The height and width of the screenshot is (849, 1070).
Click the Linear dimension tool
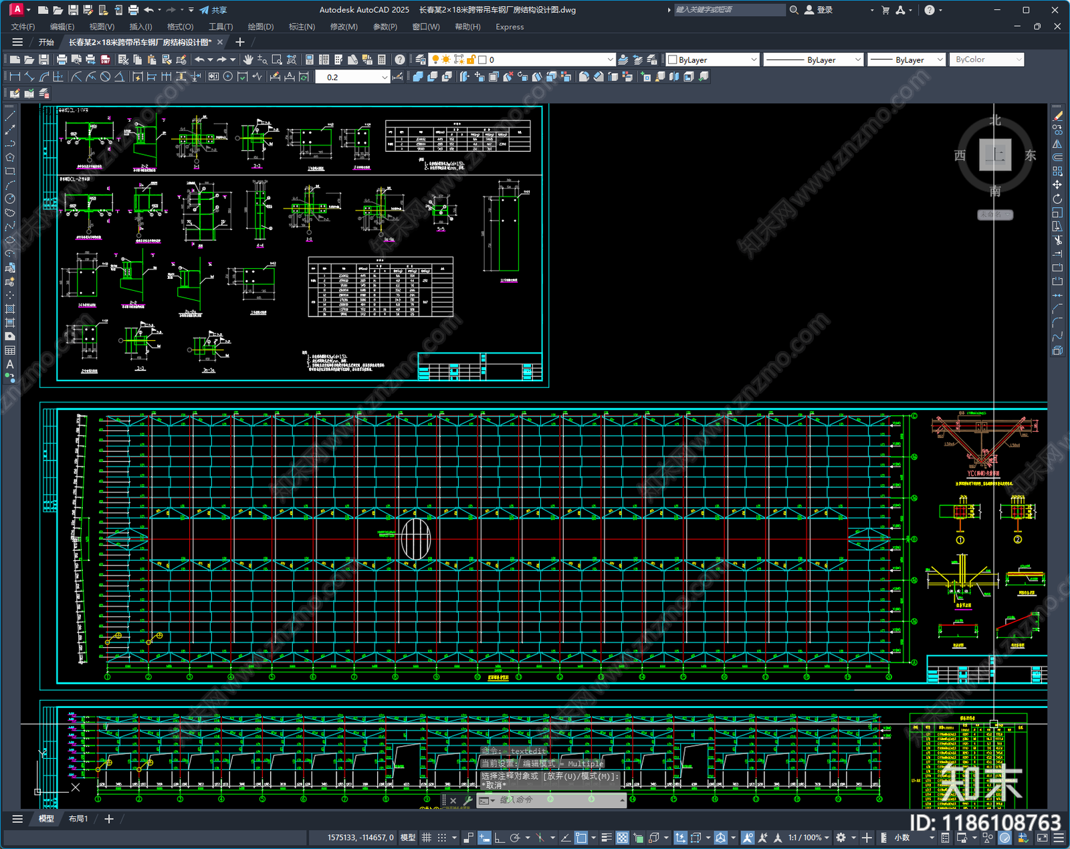(15, 77)
